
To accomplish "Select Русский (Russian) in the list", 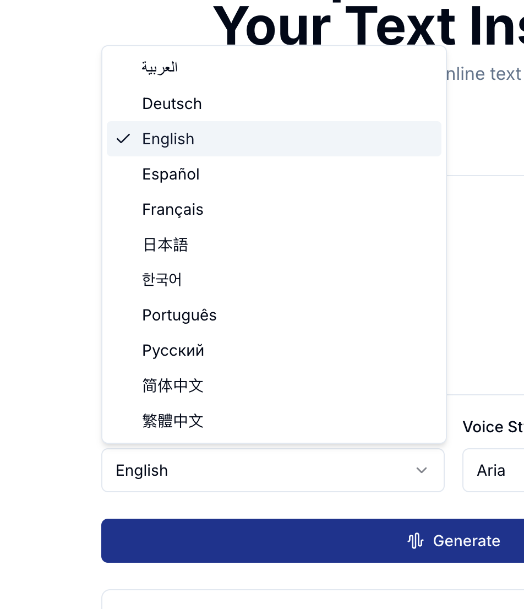I will 173,350.
